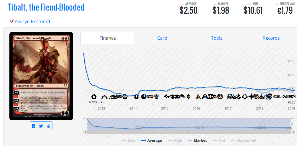Toggle the Average price series in the legend
This screenshot has height=146, width=297.
point(152,141)
